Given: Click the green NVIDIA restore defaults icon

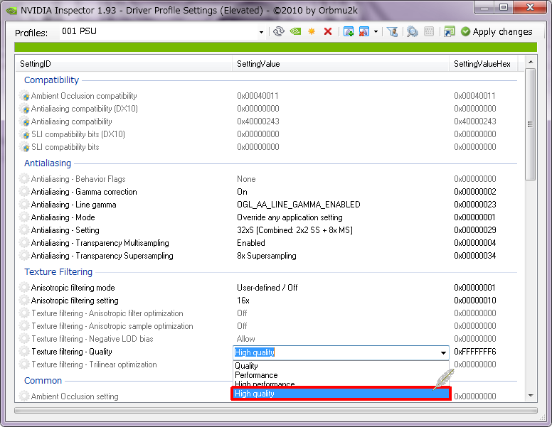Looking at the screenshot, I should coord(295,32).
